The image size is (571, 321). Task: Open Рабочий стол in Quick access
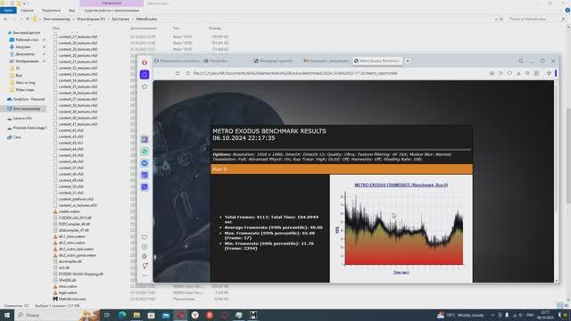[26, 39]
